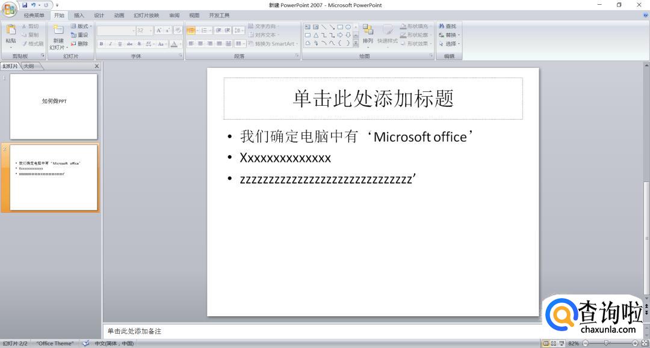Select the down block arrow shape
This screenshot has height=348, width=650.
coord(348,35)
